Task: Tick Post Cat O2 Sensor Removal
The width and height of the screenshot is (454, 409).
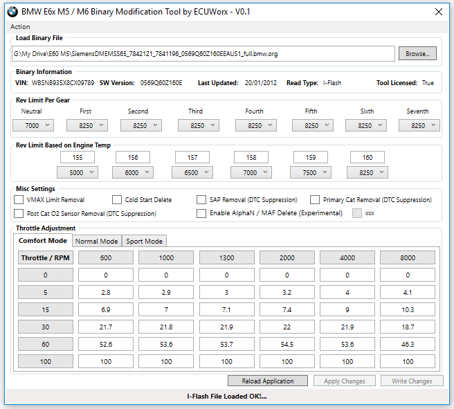Action: coord(19,214)
